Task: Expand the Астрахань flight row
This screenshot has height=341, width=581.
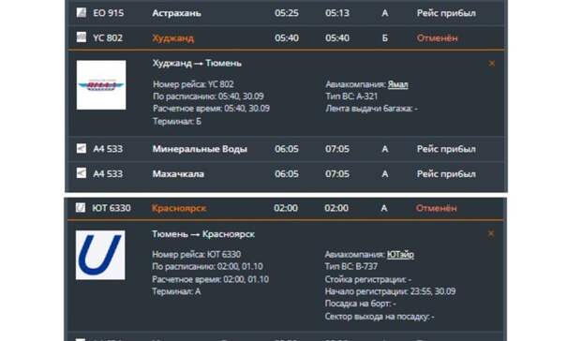Action: click(286, 13)
